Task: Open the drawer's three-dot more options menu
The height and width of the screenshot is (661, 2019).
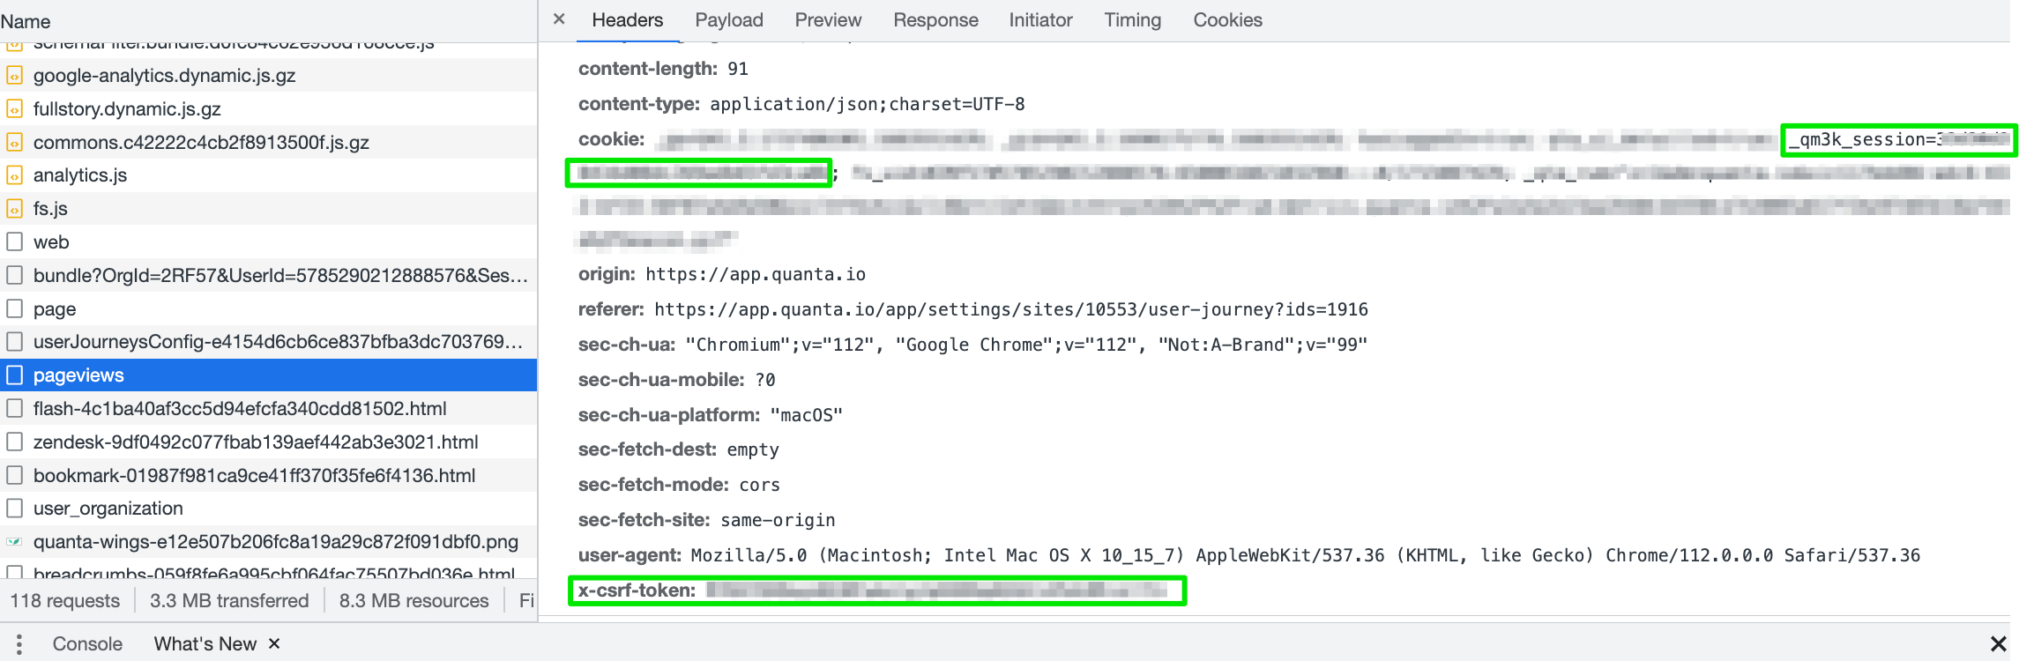Action: [19, 644]
